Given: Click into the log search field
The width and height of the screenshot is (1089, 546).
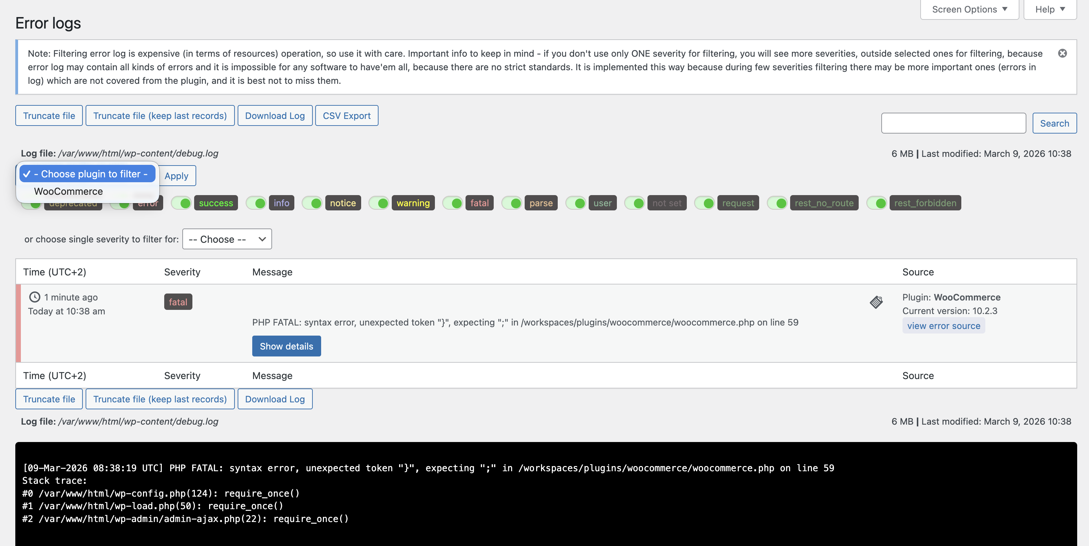Looking at the screenshot, I should click(953, 123).
